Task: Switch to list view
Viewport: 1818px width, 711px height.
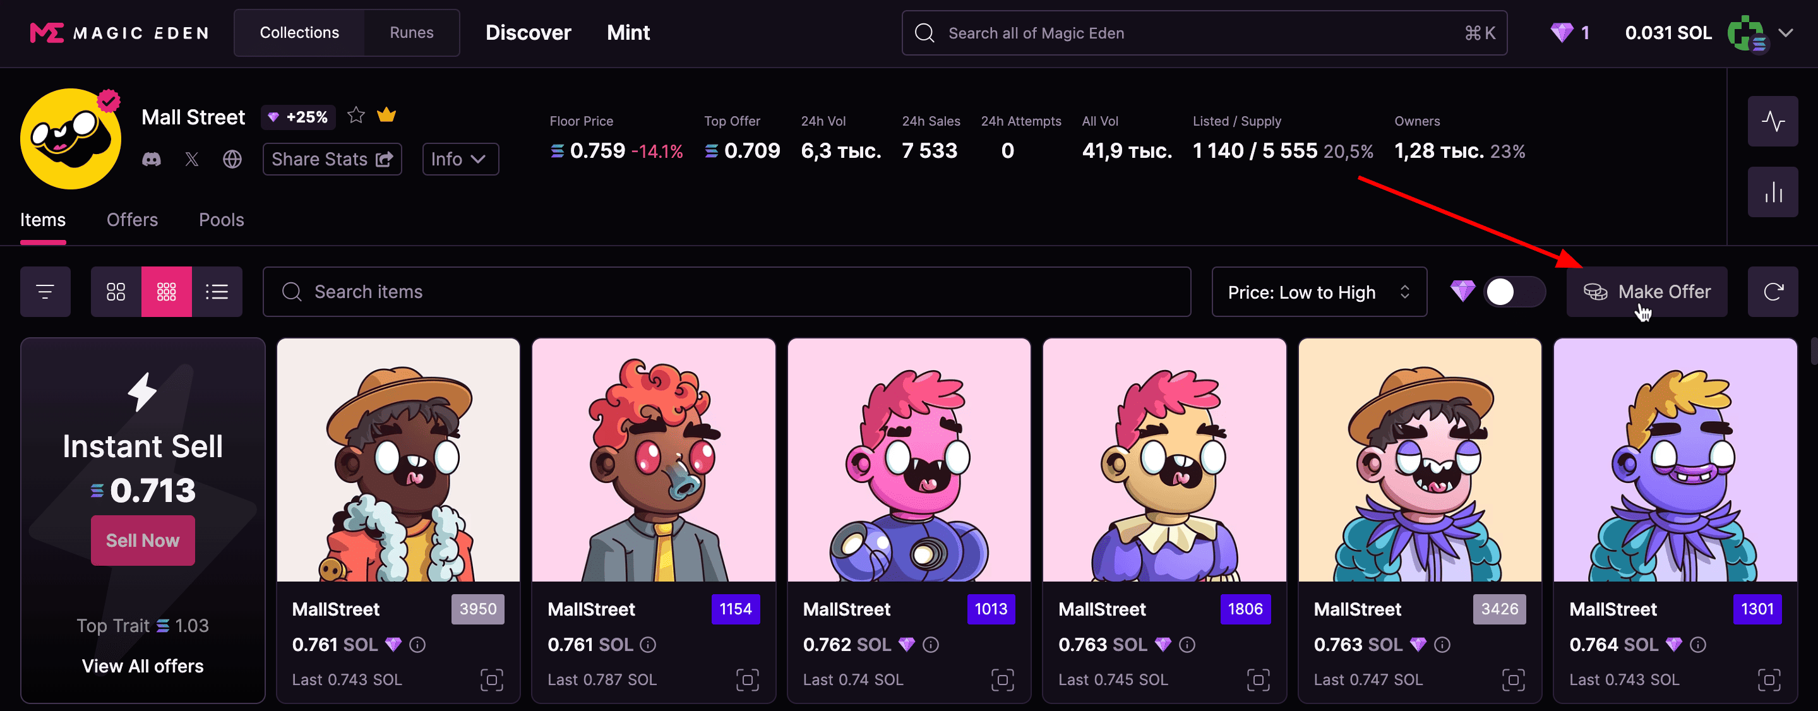Action: click(x=217, y=292)
